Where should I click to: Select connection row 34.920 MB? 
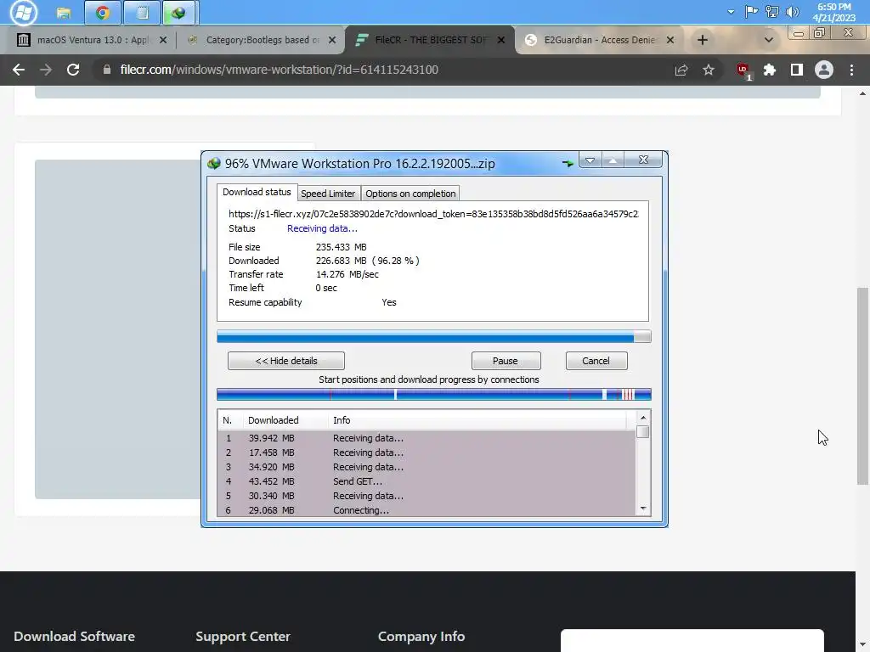point(427,467)
